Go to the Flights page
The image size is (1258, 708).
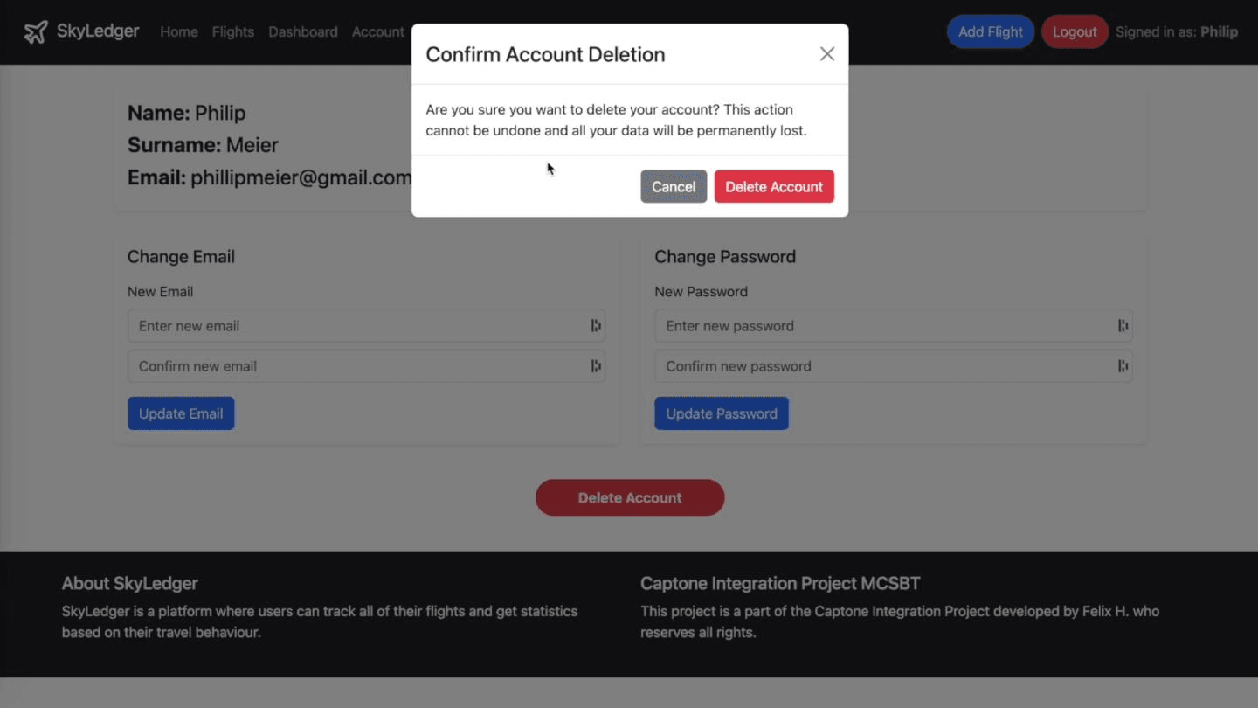[x=232, y=32]
